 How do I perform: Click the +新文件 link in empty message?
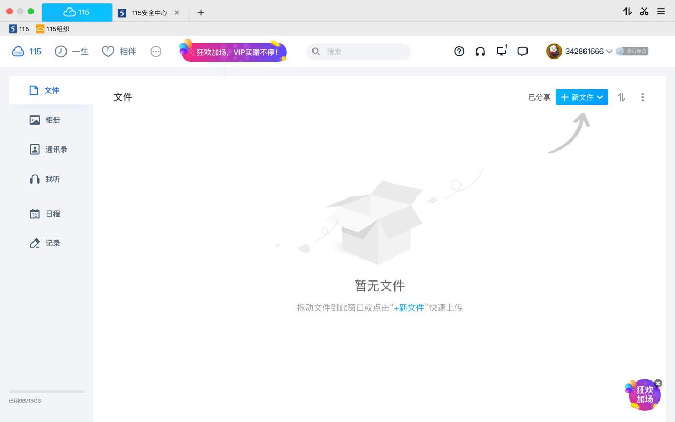(408, 308)
